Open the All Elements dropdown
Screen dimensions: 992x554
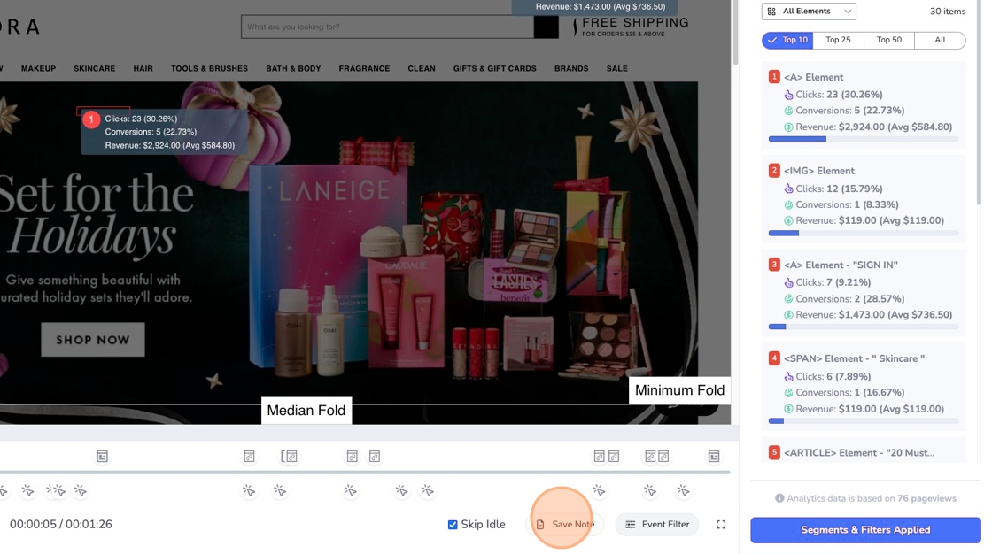click(x=809, y=12)
